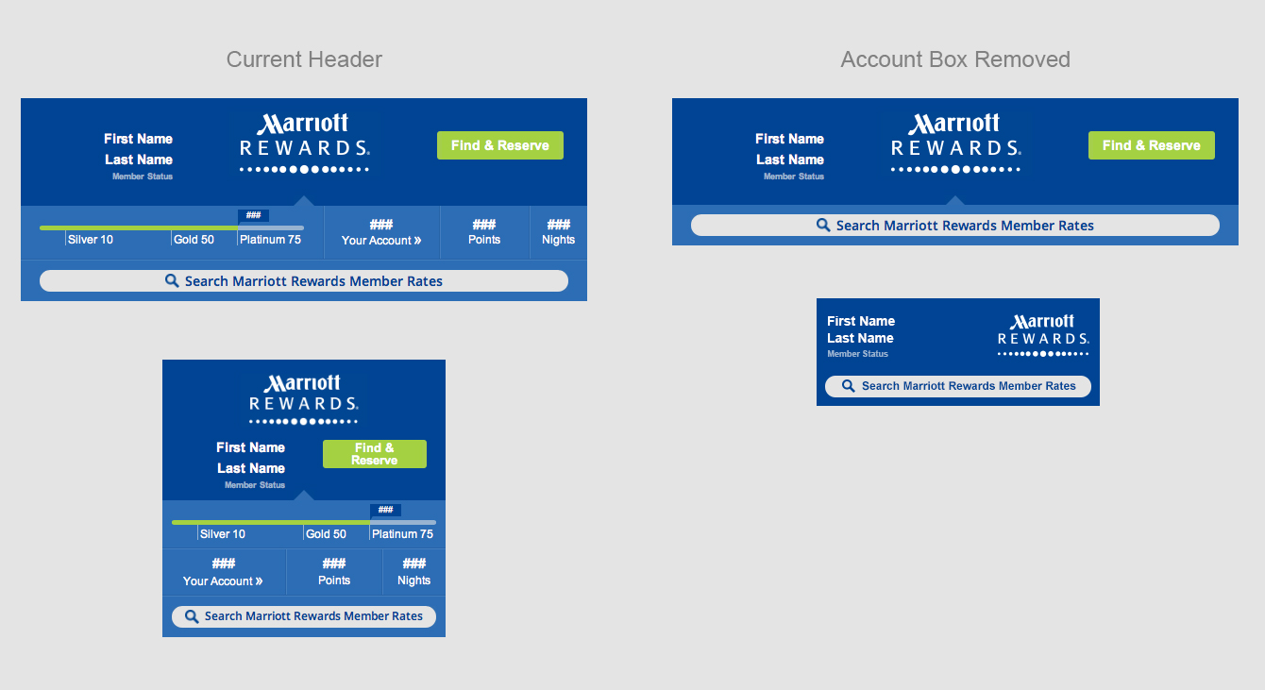This screenshot has height=690, width=1265.
Task: Click Platinum 75 tier label in narrow stacked header
Action: (402, 534)
